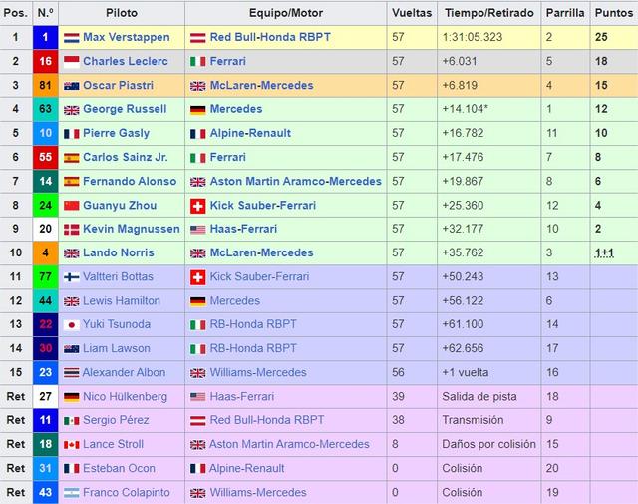Click the Equipo/Motor column header
This screenshot has height=504, width=638.
pos(286,13)
